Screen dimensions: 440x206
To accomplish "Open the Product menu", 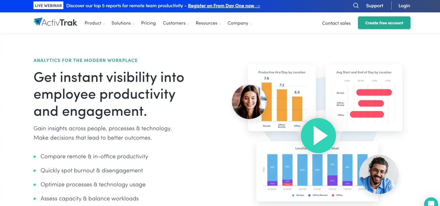I will [93, 23].
